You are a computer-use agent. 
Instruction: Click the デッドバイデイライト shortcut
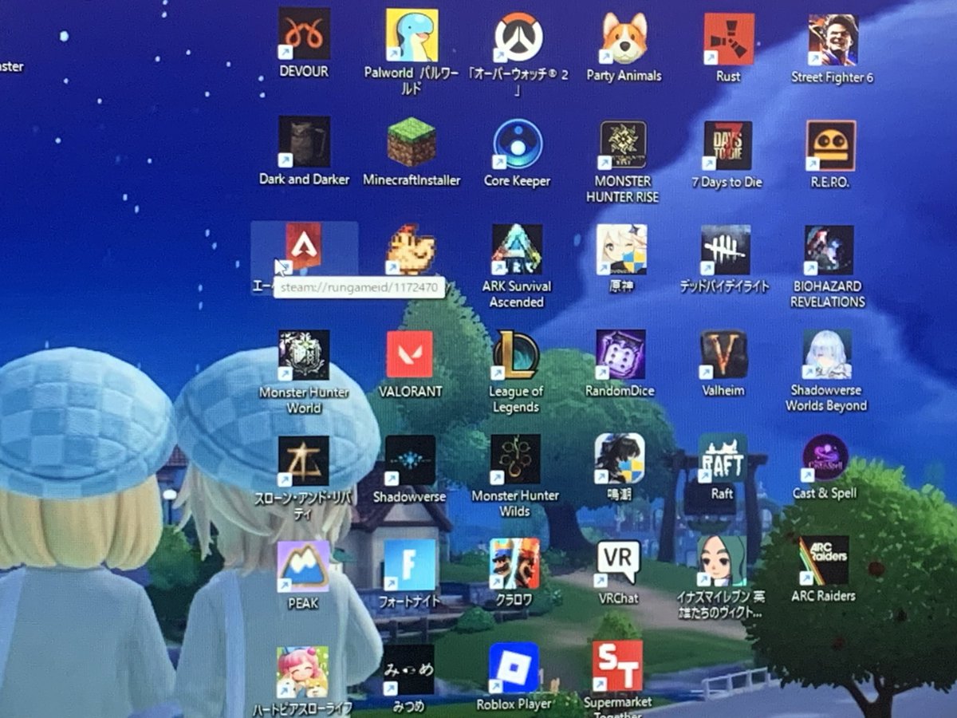(726, 250)
